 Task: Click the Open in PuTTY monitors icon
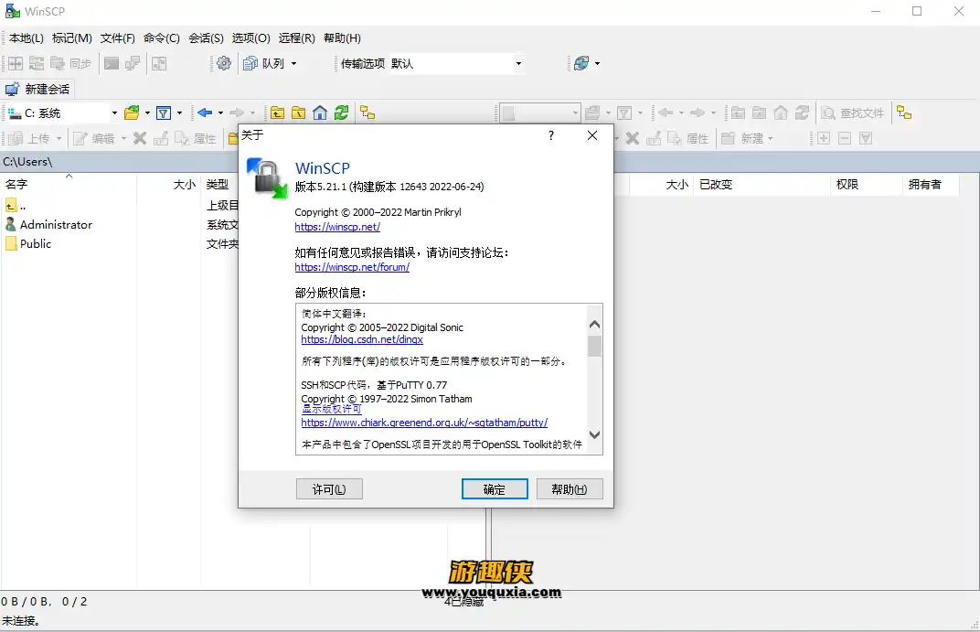(x=133, y=63)
